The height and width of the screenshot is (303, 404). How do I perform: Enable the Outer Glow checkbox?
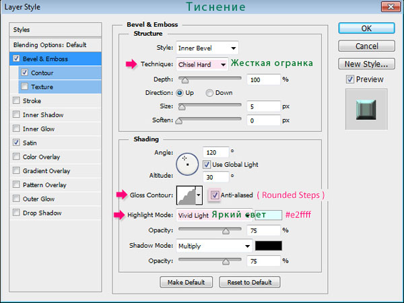[x=16, y=199]
